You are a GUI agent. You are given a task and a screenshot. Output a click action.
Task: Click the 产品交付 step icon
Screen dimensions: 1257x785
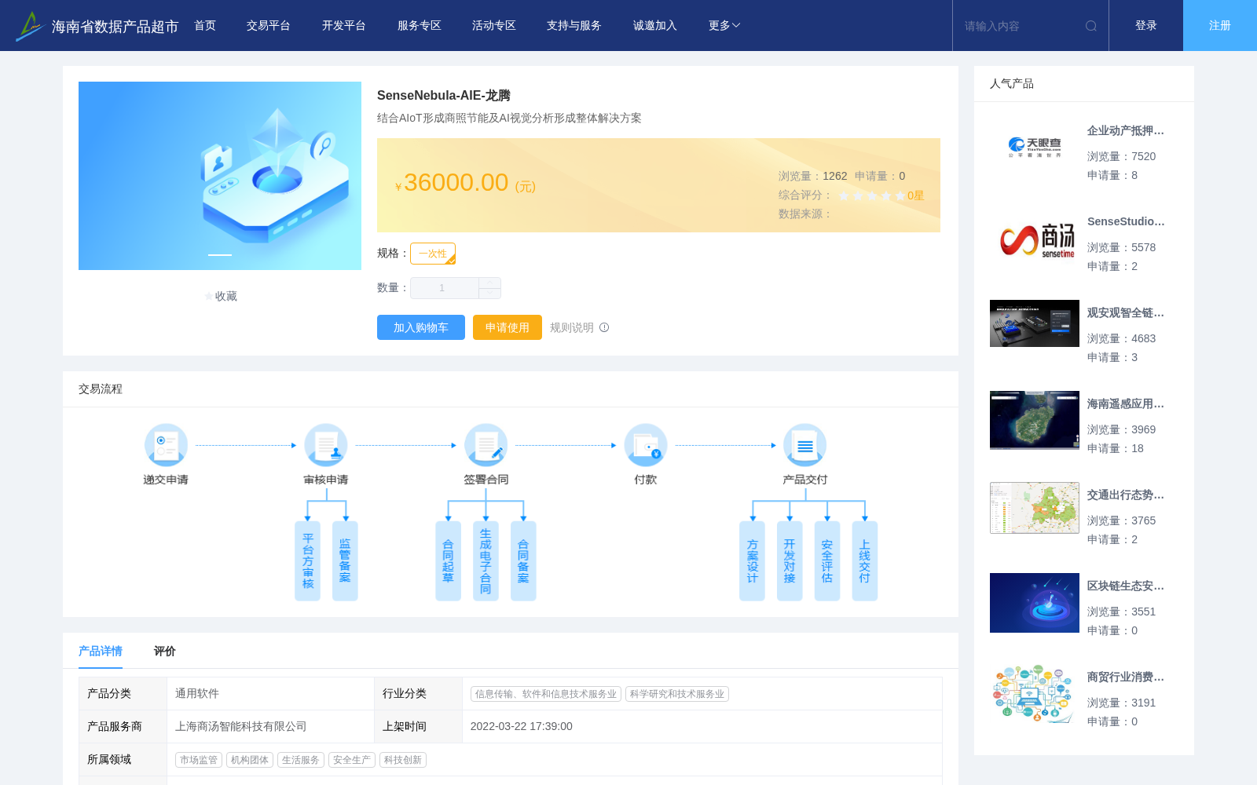coord(805,445)
